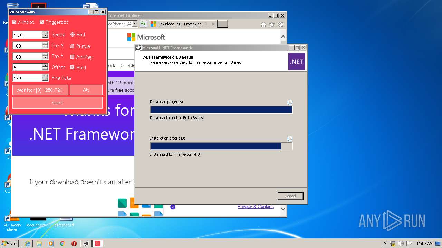Maximize the Valorant Aim window
Screen dimensions: 442x248
tap(97, 12)
